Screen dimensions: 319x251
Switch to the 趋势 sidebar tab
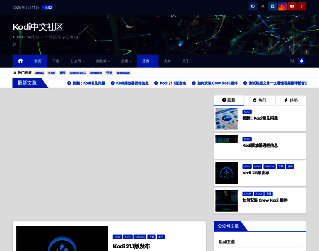coord(291,100)
